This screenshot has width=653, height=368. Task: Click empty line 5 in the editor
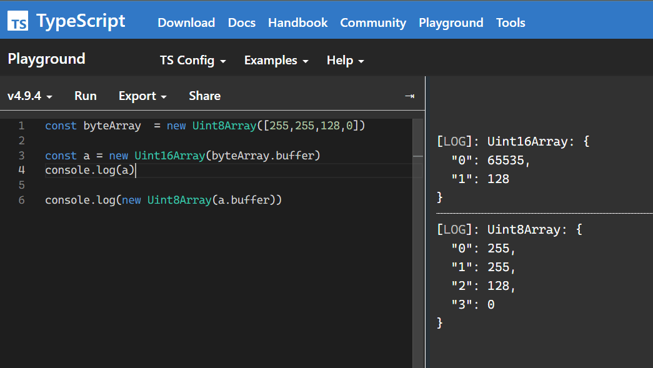[x=228, y=185]
